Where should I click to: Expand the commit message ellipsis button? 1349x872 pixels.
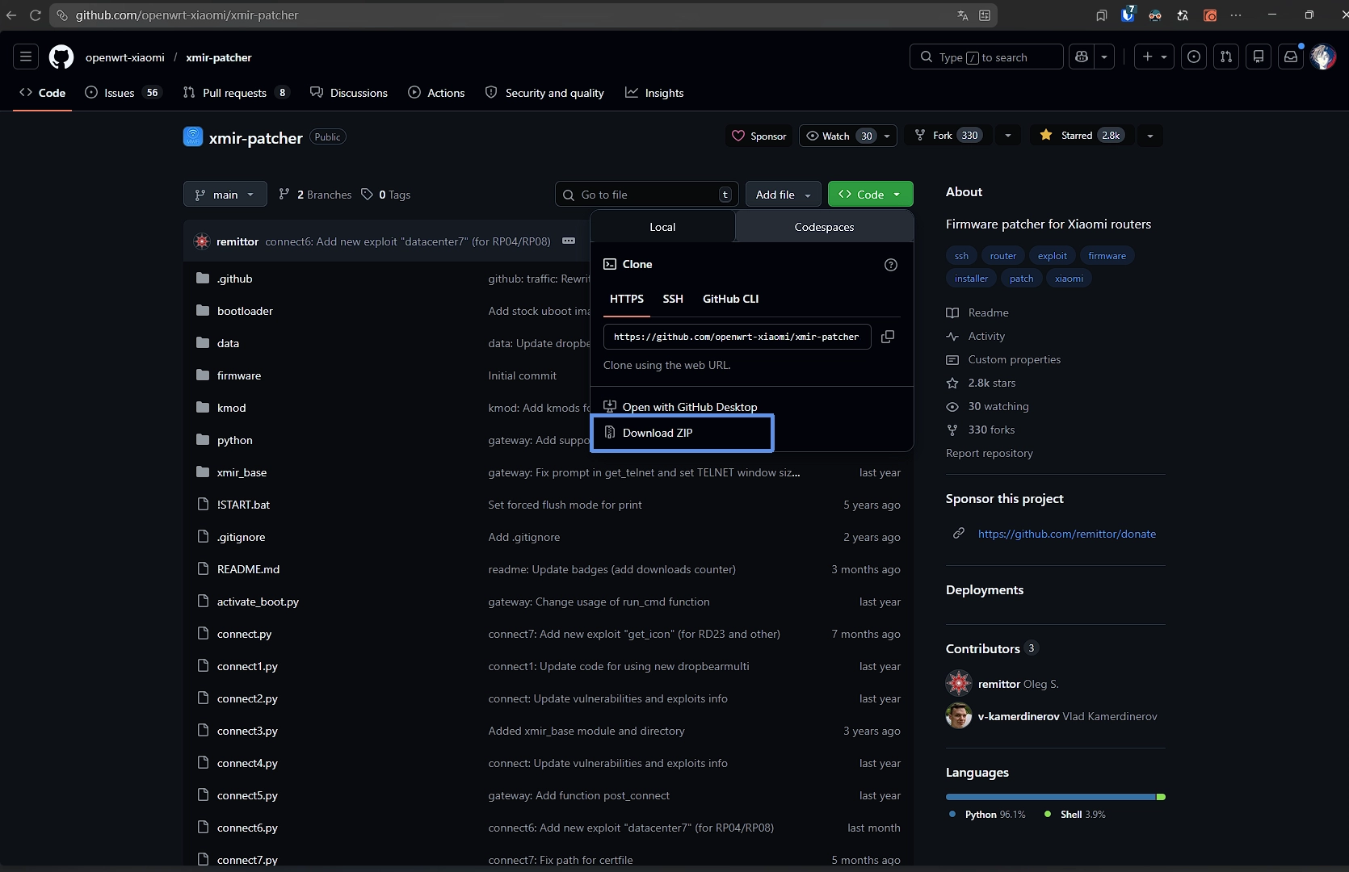[x=569, y=241]
